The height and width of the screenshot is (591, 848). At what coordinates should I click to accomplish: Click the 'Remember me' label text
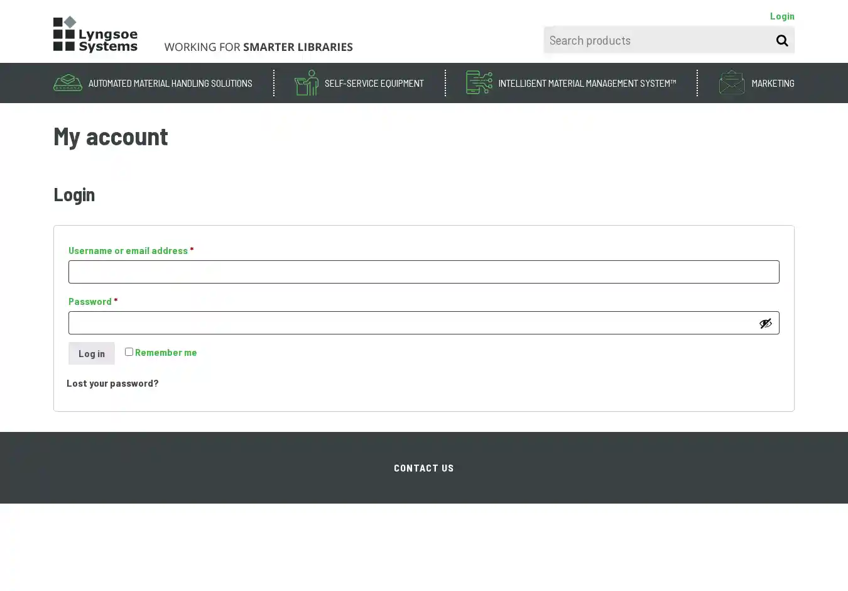pos(166,353)
